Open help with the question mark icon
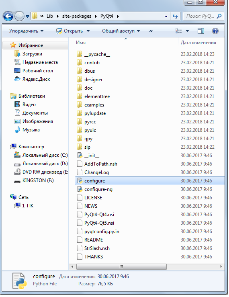Image resolution: width=229 pixels, height=297 pixels. point(215,31)
